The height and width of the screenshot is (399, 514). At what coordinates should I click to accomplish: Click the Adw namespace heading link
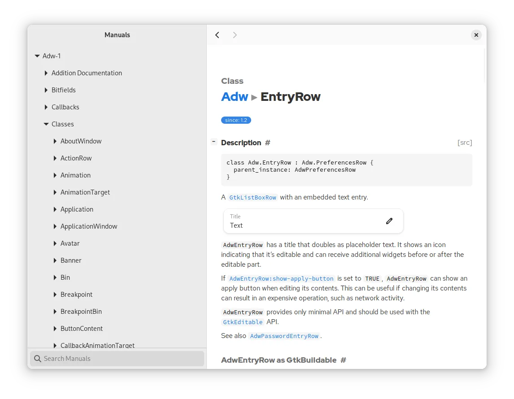pos(235,97)
